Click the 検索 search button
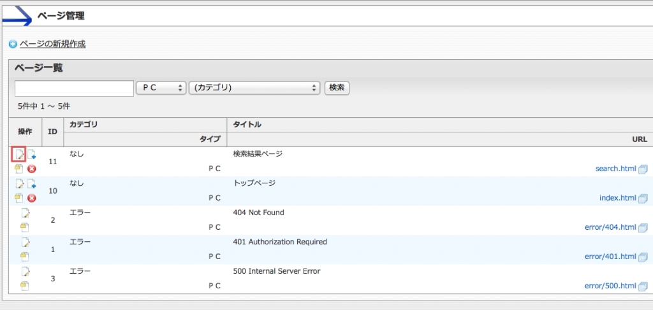653x310 pixels. pyautogui.click(x=337, y=88)
